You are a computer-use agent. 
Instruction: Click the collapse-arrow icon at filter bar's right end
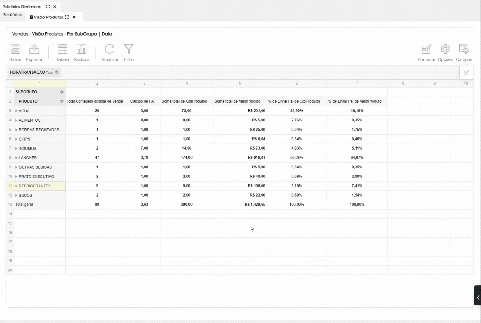point(466,73)
